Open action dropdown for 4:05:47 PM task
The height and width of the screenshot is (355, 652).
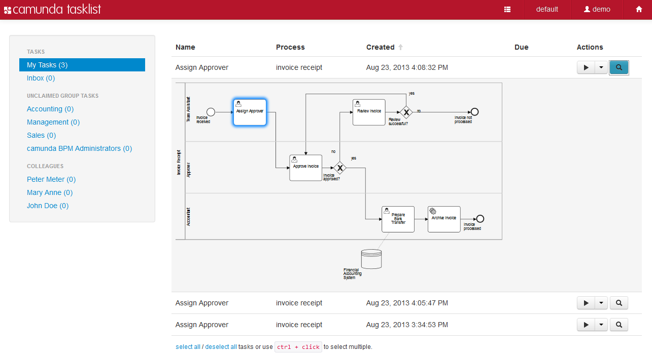[x=601, y=303]
